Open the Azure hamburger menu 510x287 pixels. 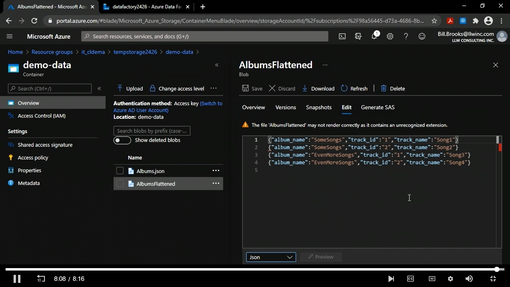point(10,36)
